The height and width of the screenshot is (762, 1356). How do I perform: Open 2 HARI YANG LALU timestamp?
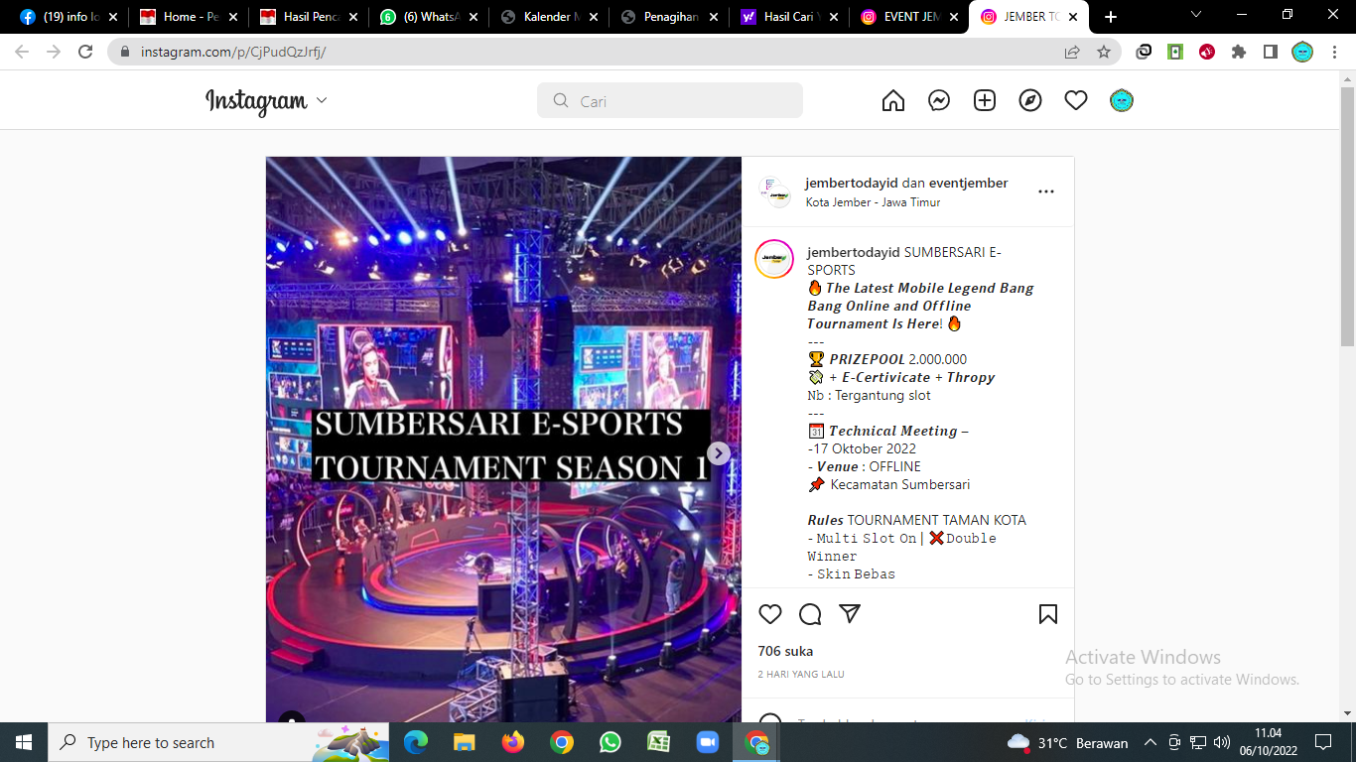801,675
